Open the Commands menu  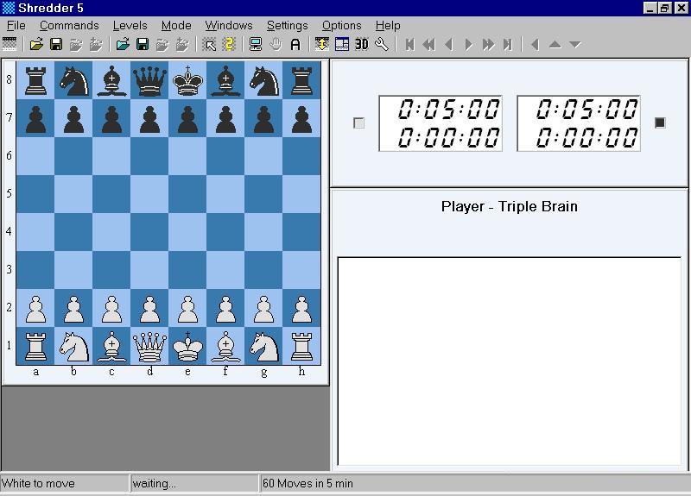(69, 25)
